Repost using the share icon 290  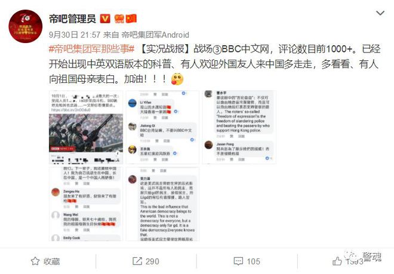[146, 261]
